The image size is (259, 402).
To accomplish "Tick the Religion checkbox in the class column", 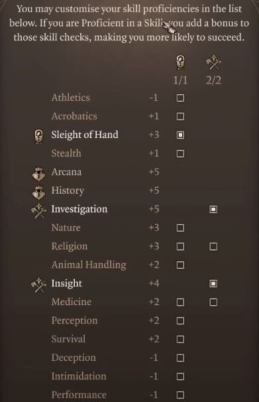I will [x=213, y=247].
